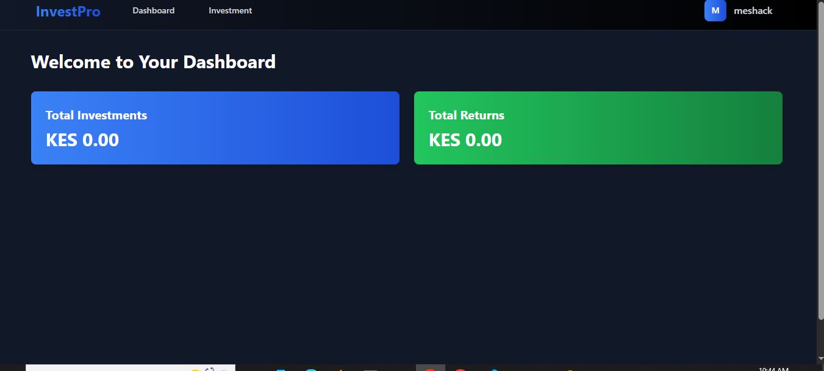Click the Total Returns label
824x371 pixels.
pos(467,115)
